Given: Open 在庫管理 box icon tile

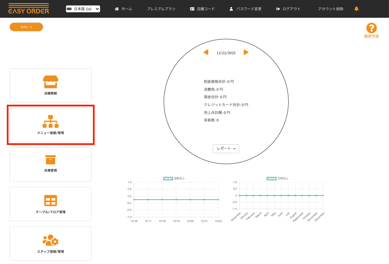Looking at the screenshot, I should click(x=50, y=164).
